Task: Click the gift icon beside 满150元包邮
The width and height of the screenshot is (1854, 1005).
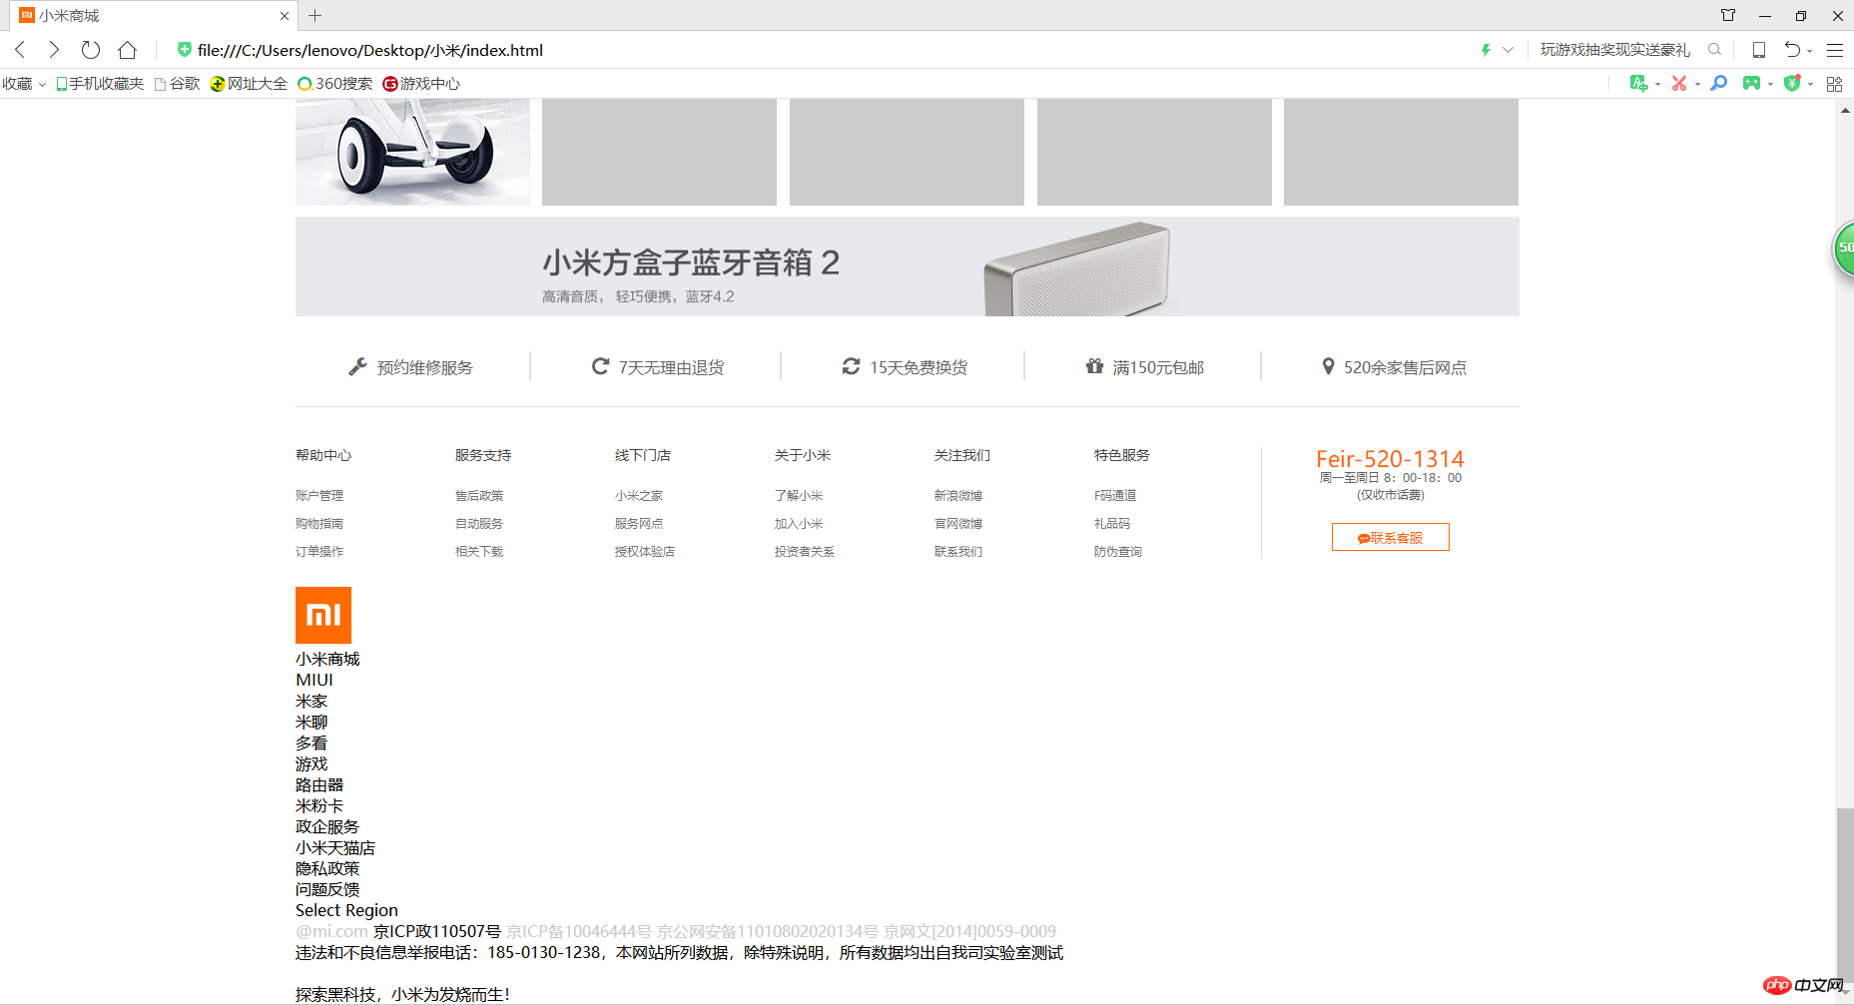Action: [1095, 366]
